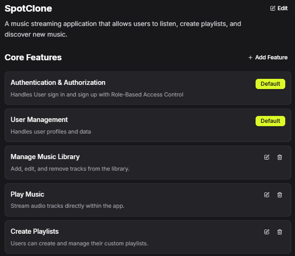This screenshot has width=295, height=256.
Task: Click the edit icon for Manage Music Library
Action: click(x=267, y=157)
